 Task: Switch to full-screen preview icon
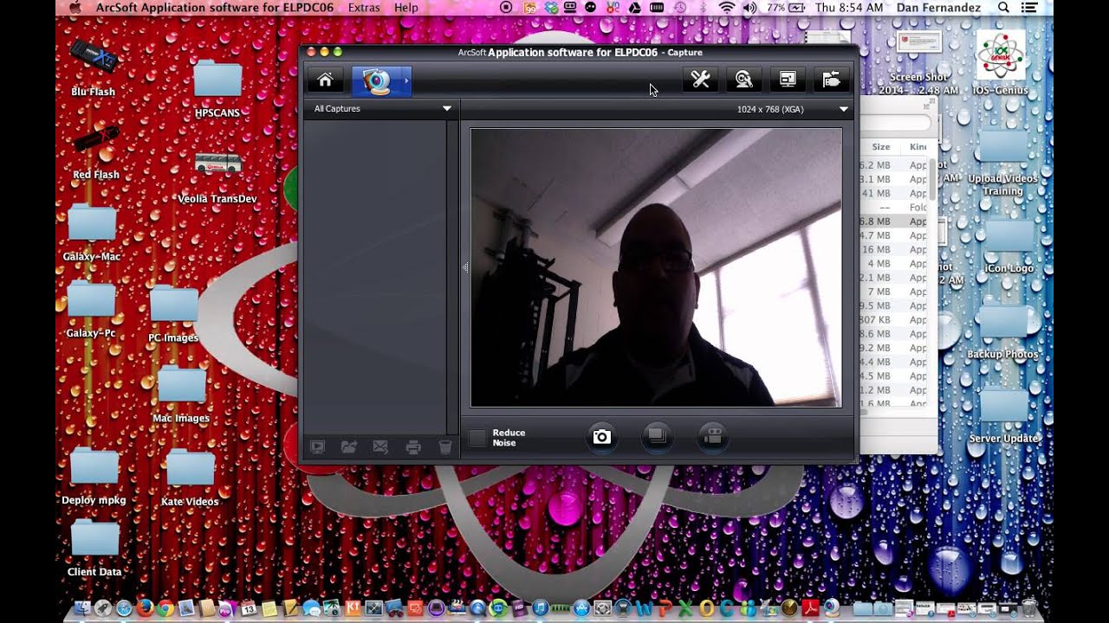point(788,80)
